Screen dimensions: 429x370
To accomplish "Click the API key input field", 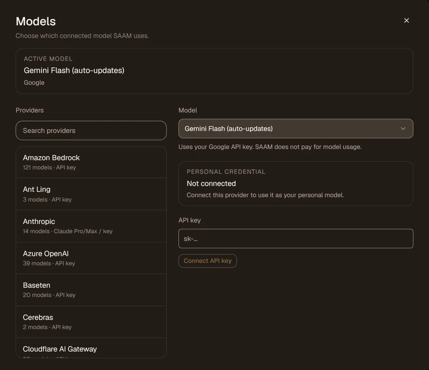I will tap(296, 239).
